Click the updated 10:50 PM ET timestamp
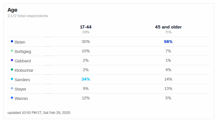 (39, 112)
